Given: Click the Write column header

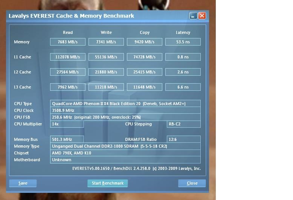Looking at the screenshot, I should (106, 32).
